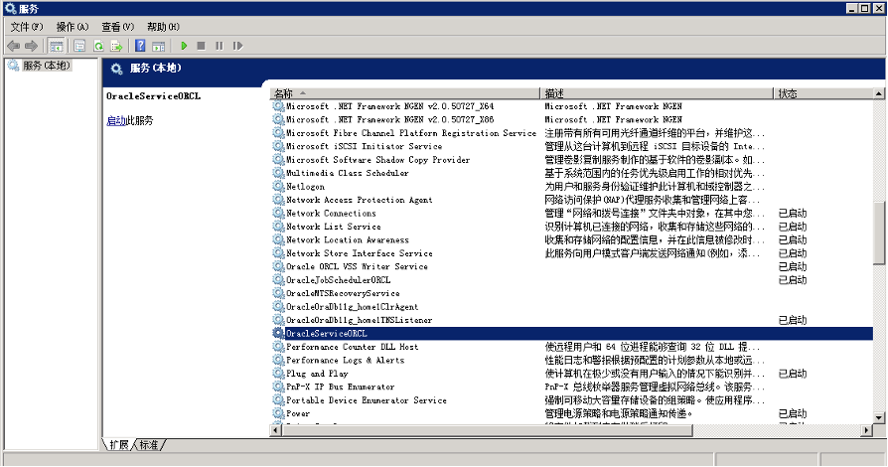The image size is (888, 467).
Task: Open the 帮助(H) menu
Action: coord(163,27)
